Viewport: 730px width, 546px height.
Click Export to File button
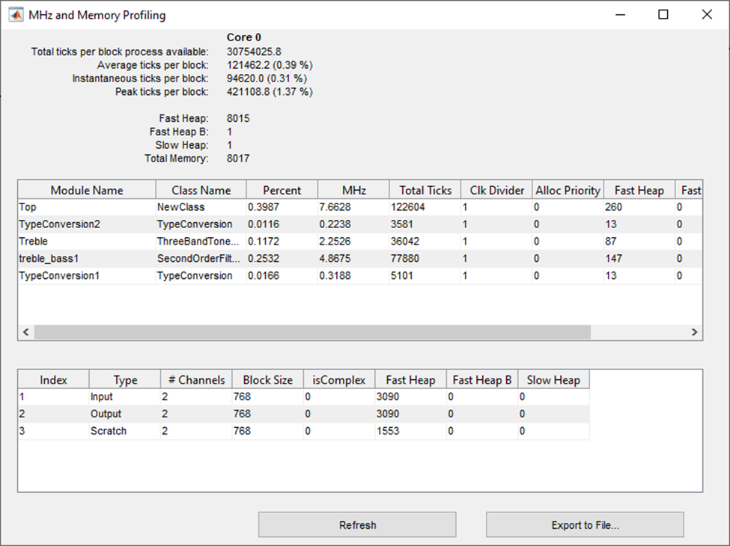click(585, 525)
